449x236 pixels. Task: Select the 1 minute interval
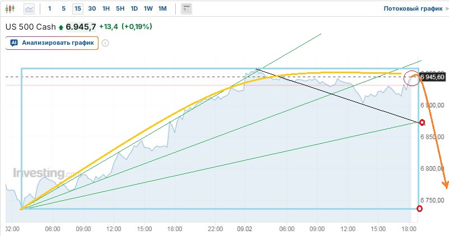pos(50,9)
